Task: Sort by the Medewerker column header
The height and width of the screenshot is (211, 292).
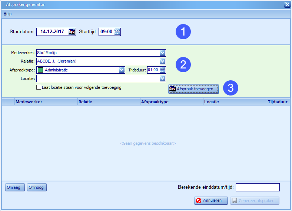Action: pyautogui.click(x=46, y=102)
